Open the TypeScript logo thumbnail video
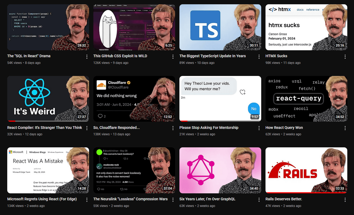 tap(220, 27)
